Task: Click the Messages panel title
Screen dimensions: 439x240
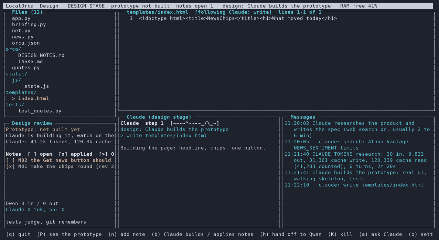Action: click(x=303, y=117)
